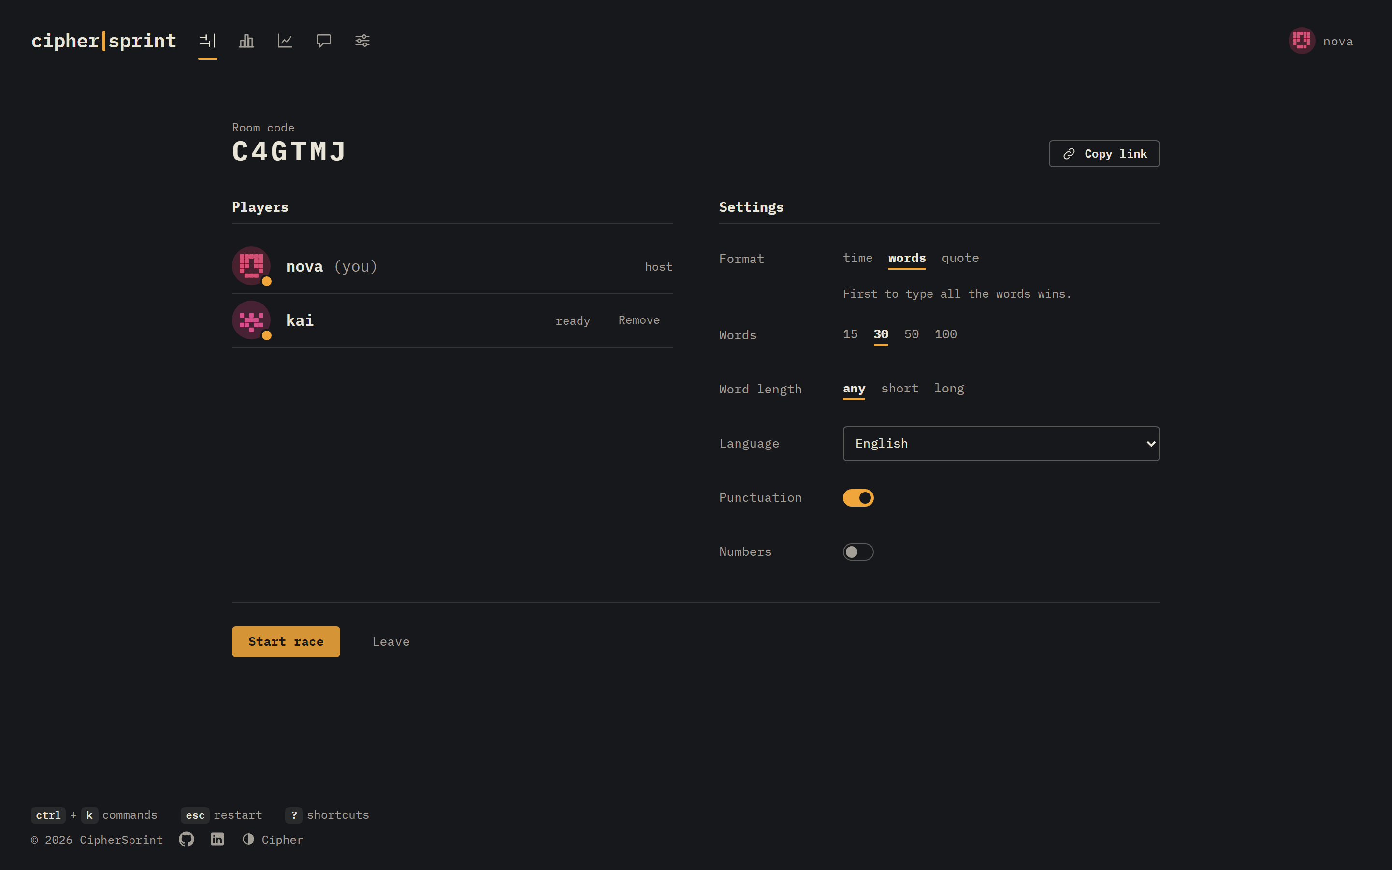
Task: Click the Cipher theme label in footer
Action: click(x=282, y=840)
